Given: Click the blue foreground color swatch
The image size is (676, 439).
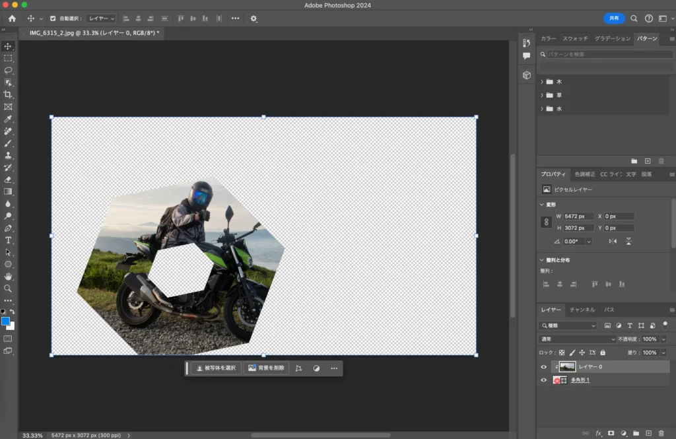Looking at the screenshot, I should pyautogui.click(x=6, y=321).
